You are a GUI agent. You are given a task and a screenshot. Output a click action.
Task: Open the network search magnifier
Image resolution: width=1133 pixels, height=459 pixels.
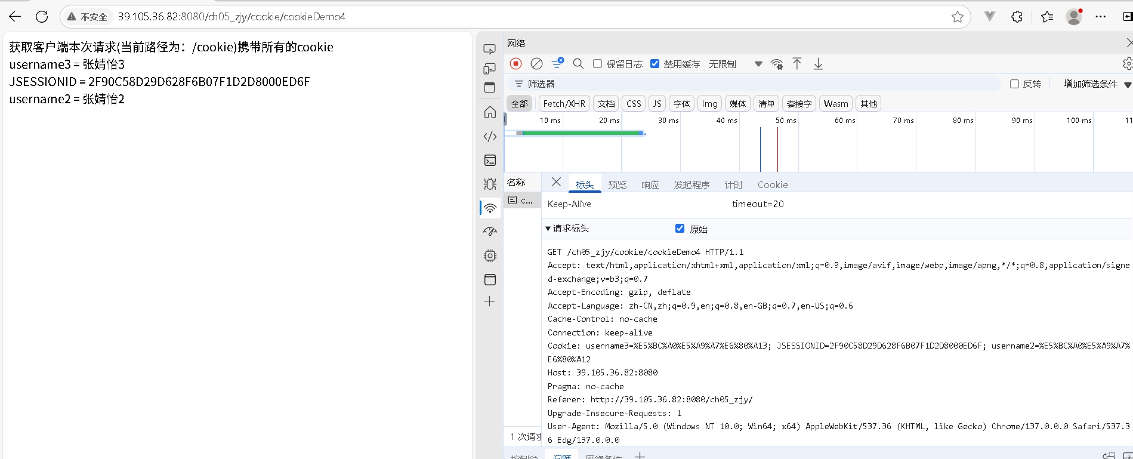(x=578, y=64)
